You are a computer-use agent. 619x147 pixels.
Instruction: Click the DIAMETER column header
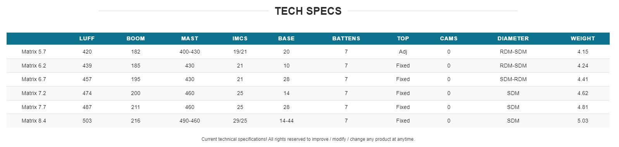pyautogui.click(x=513, y=38)
